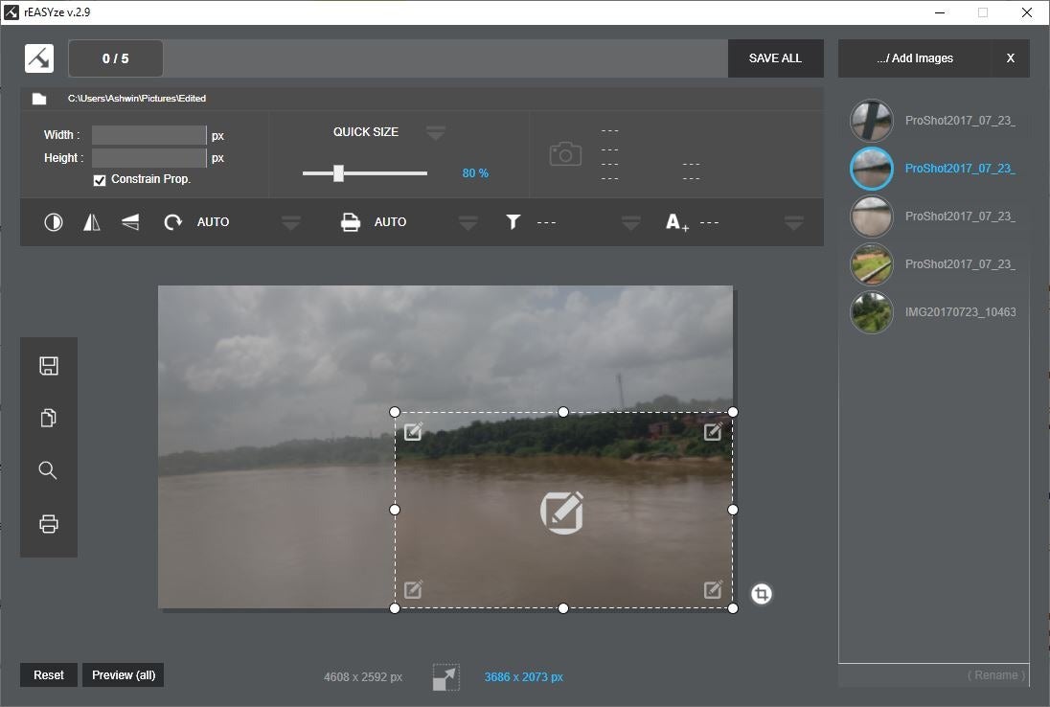Flip image horizontally with mirror icon
Screen dimensions: 1050x707
[92, 222]
